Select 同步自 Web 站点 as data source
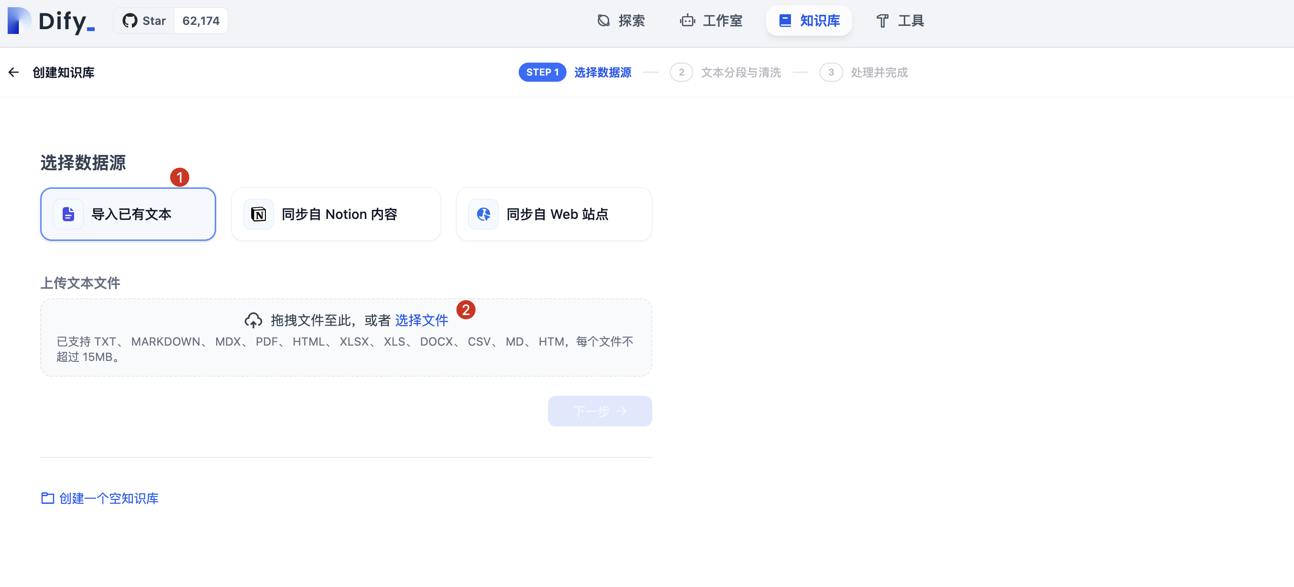The width and height of the screenshot is (1294, 587). pos(554,214)
